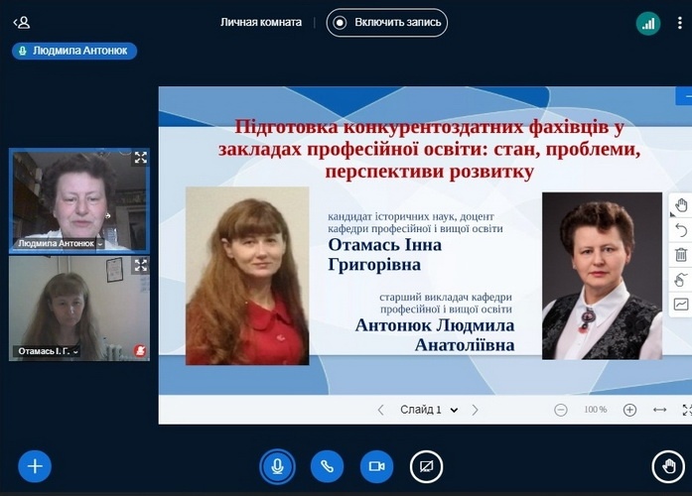Go to next slide arrow

[475, 410]
